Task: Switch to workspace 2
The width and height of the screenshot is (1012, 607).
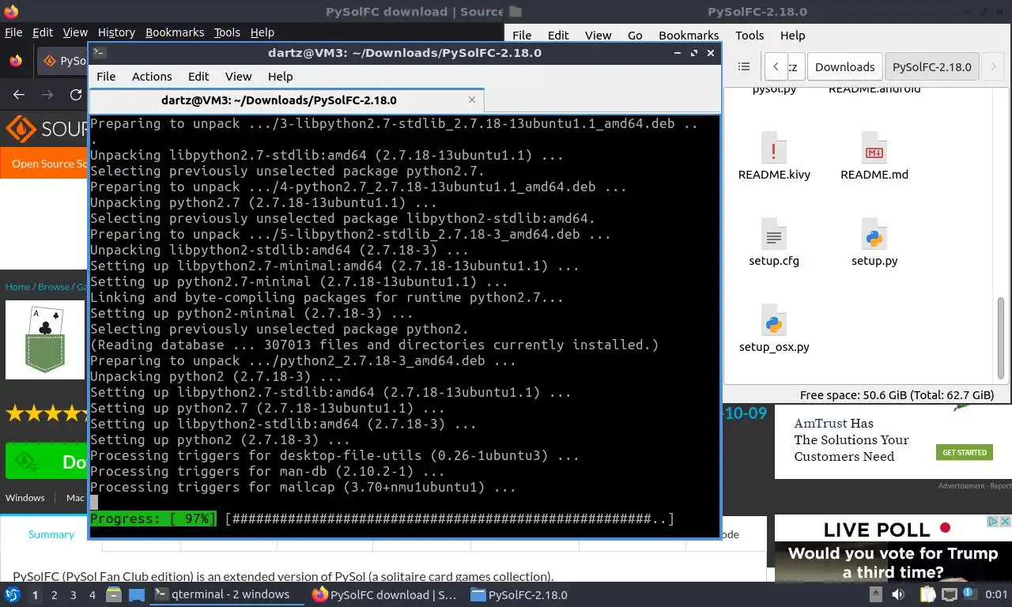Action: 55,594
